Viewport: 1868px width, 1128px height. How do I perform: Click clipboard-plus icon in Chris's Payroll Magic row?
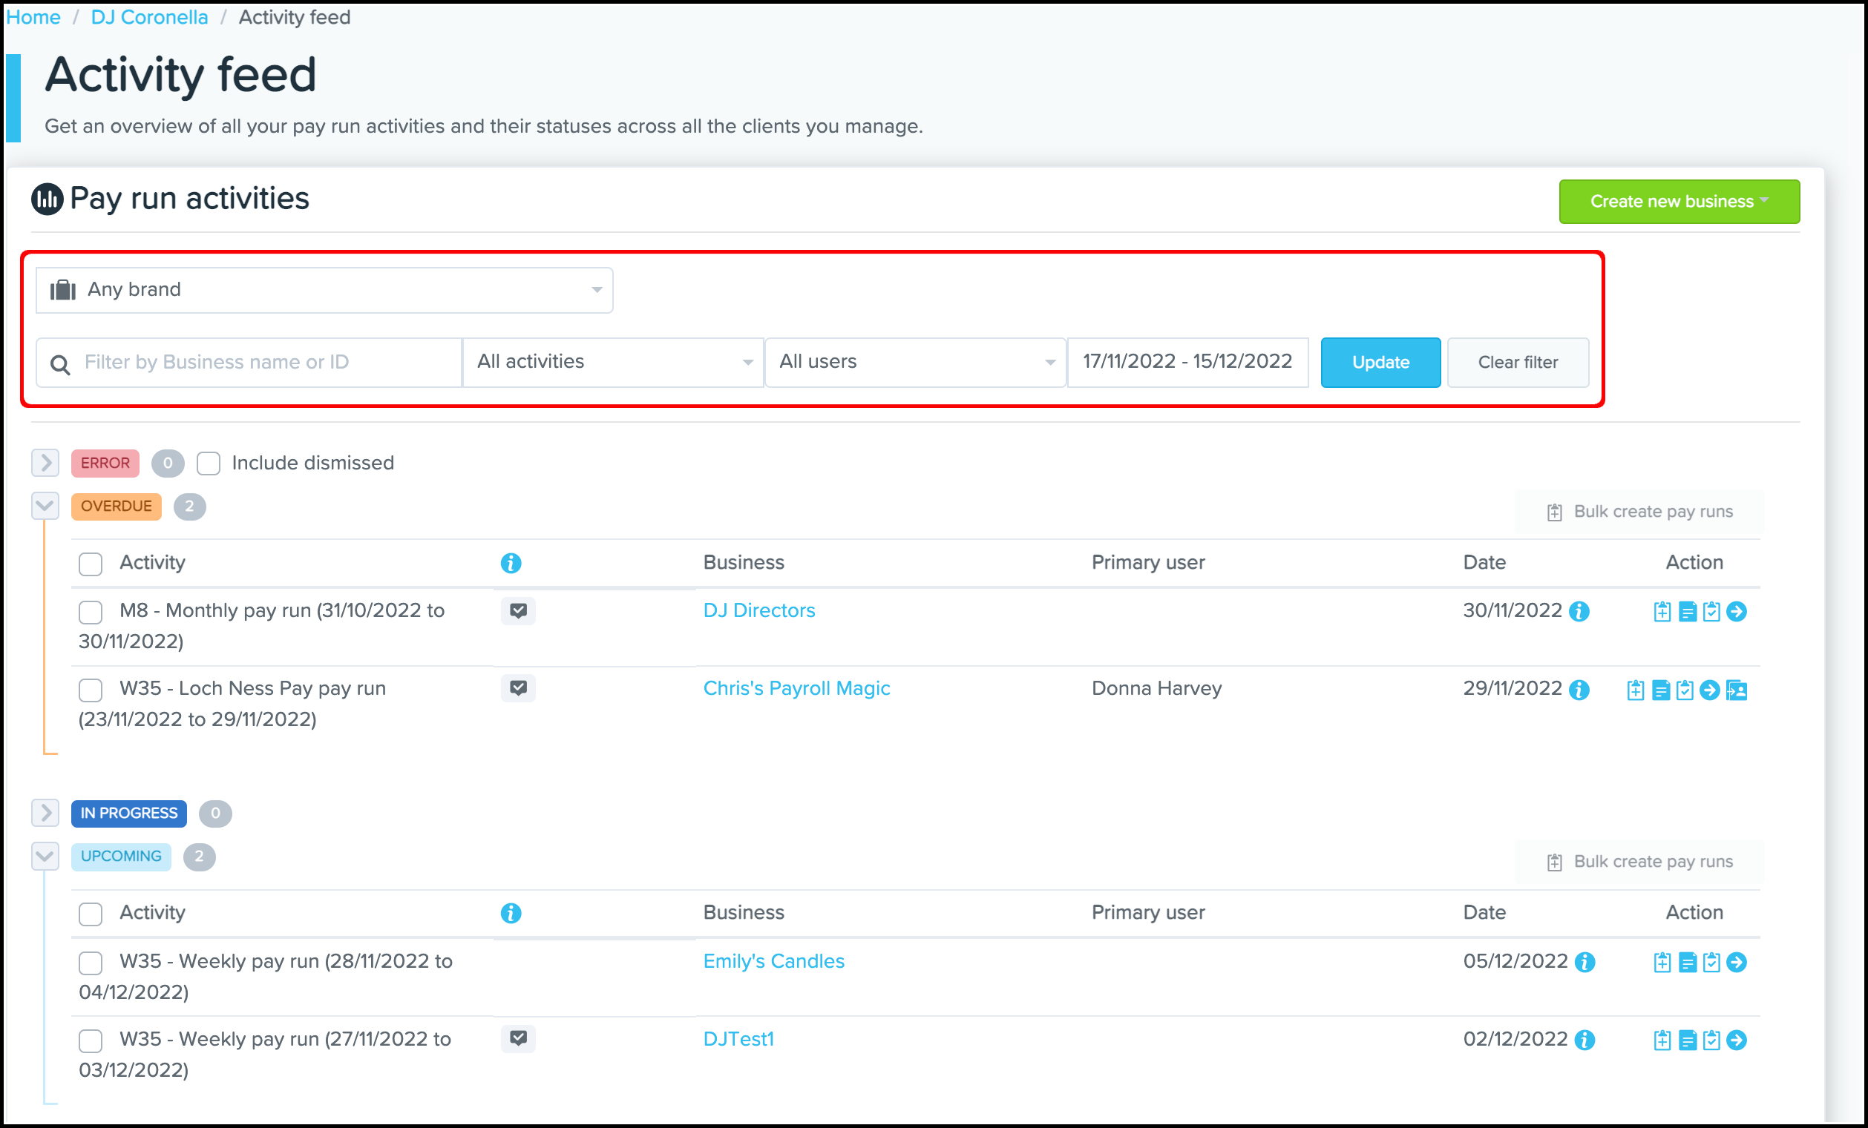(1635, 690)
